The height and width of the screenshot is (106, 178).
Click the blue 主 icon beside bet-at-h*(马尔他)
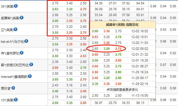(26, 41)
